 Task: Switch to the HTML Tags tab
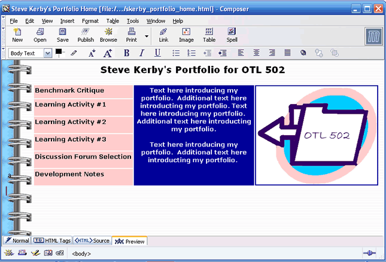[x=52, y=240]
